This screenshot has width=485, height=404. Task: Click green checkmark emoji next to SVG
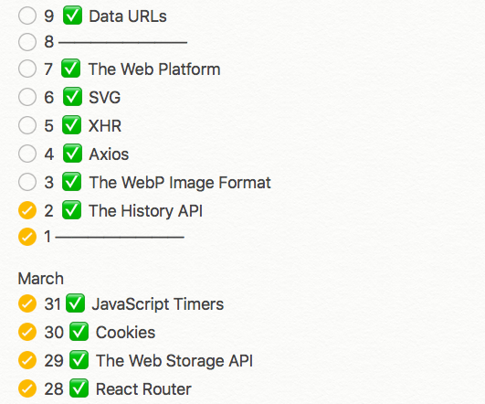tap(72, 97)
